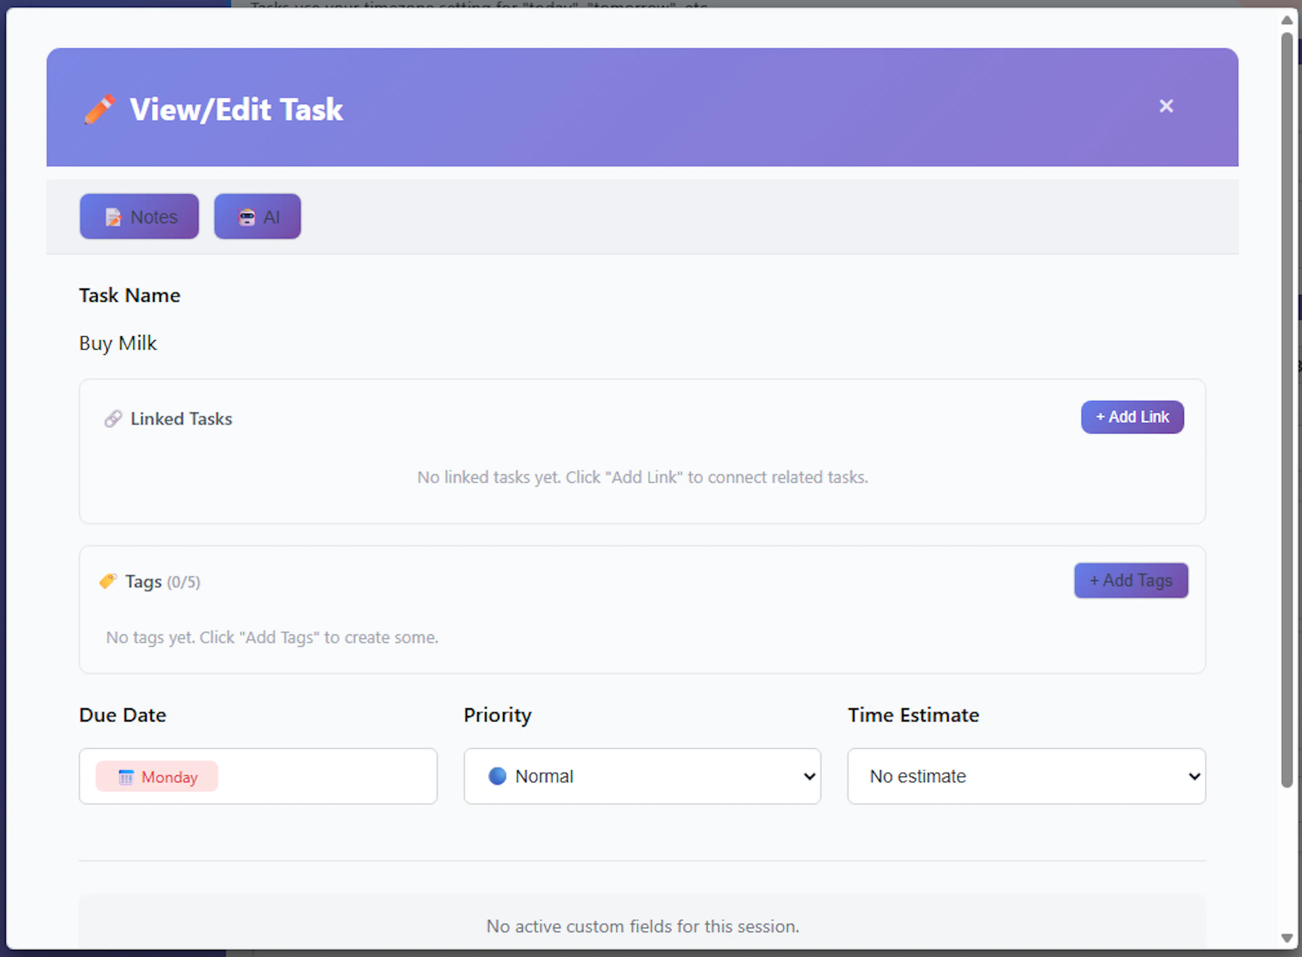1302x957 pixels.
Task: Open the Priority dropdown showing Normal
Action: pos(642,776)
